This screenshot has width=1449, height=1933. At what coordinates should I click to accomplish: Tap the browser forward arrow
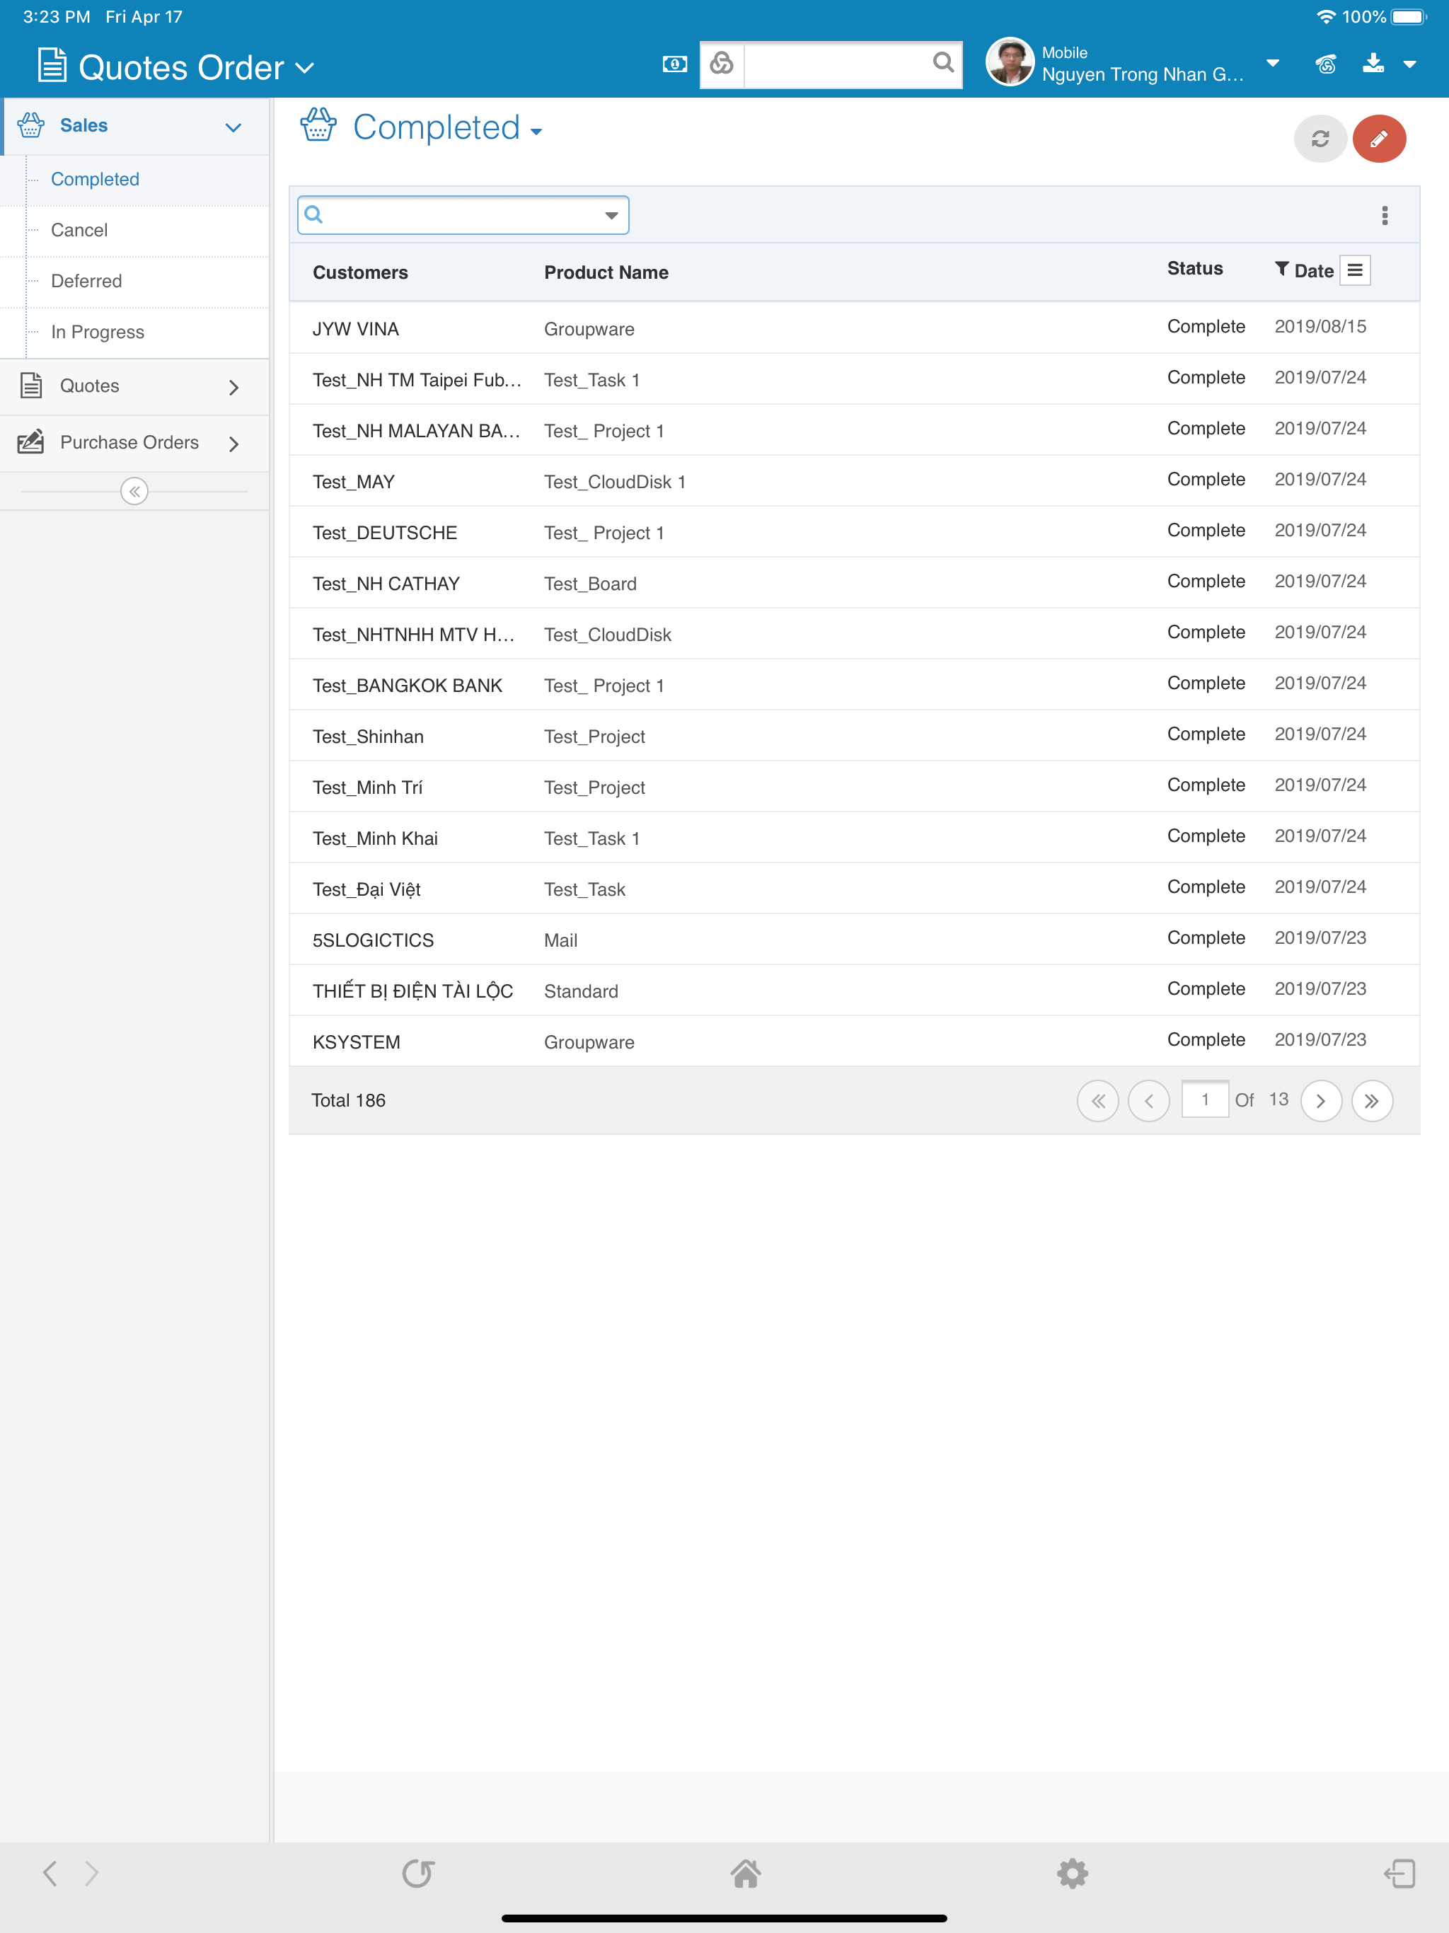[x=92, y=1873]
